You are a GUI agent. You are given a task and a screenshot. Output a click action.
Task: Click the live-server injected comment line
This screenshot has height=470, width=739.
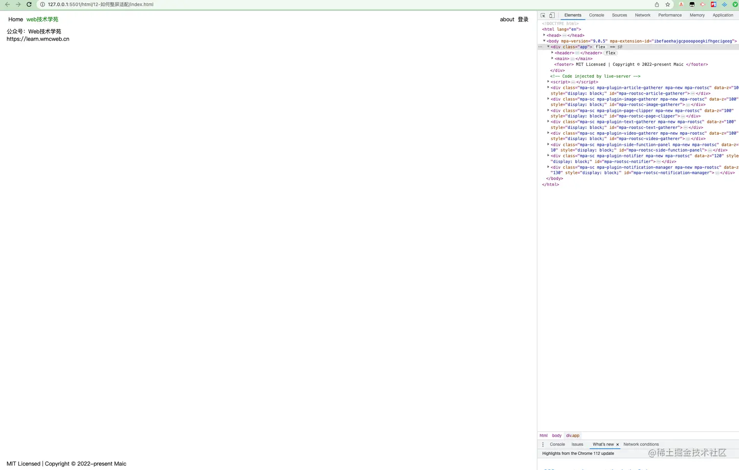595,76
